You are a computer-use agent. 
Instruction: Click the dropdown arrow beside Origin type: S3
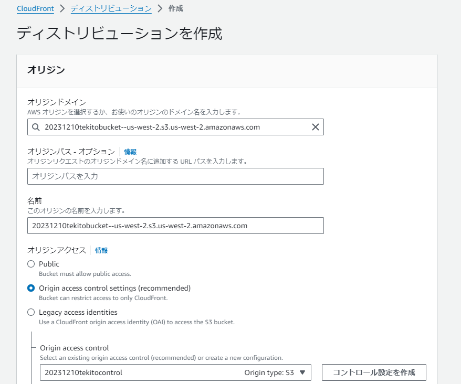point(302,372)
